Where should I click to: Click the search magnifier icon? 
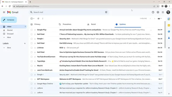click(x=31, y=12)
